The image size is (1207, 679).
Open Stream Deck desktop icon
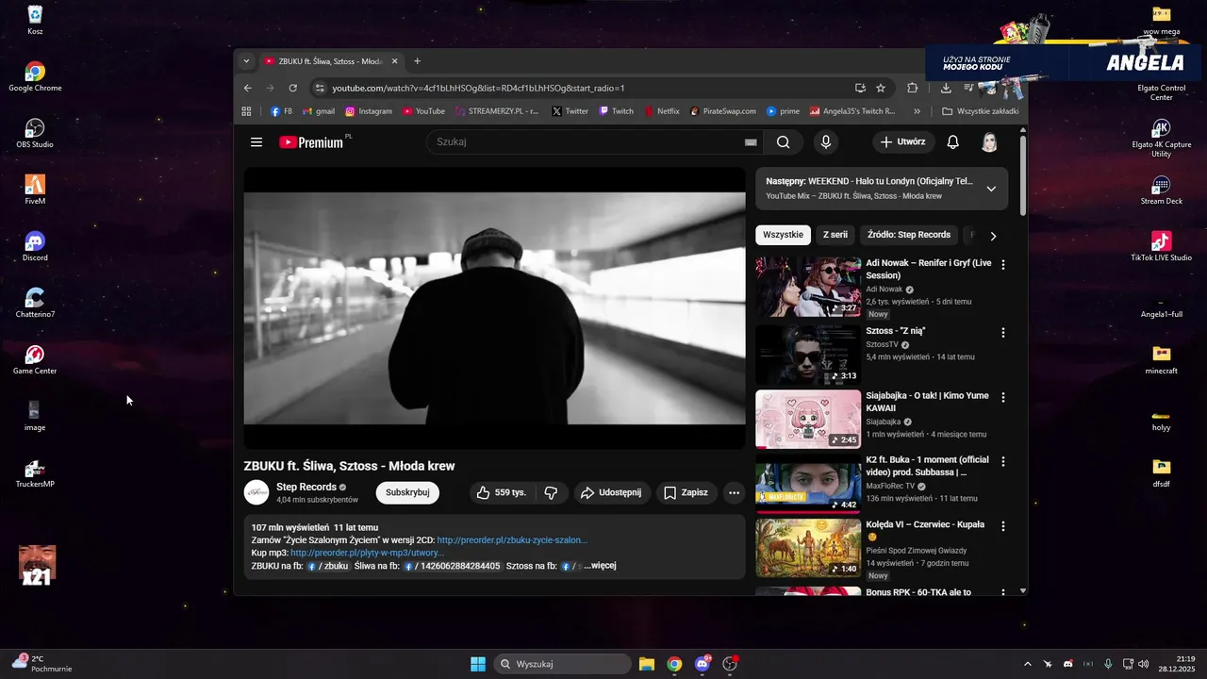coord(1161,190)
